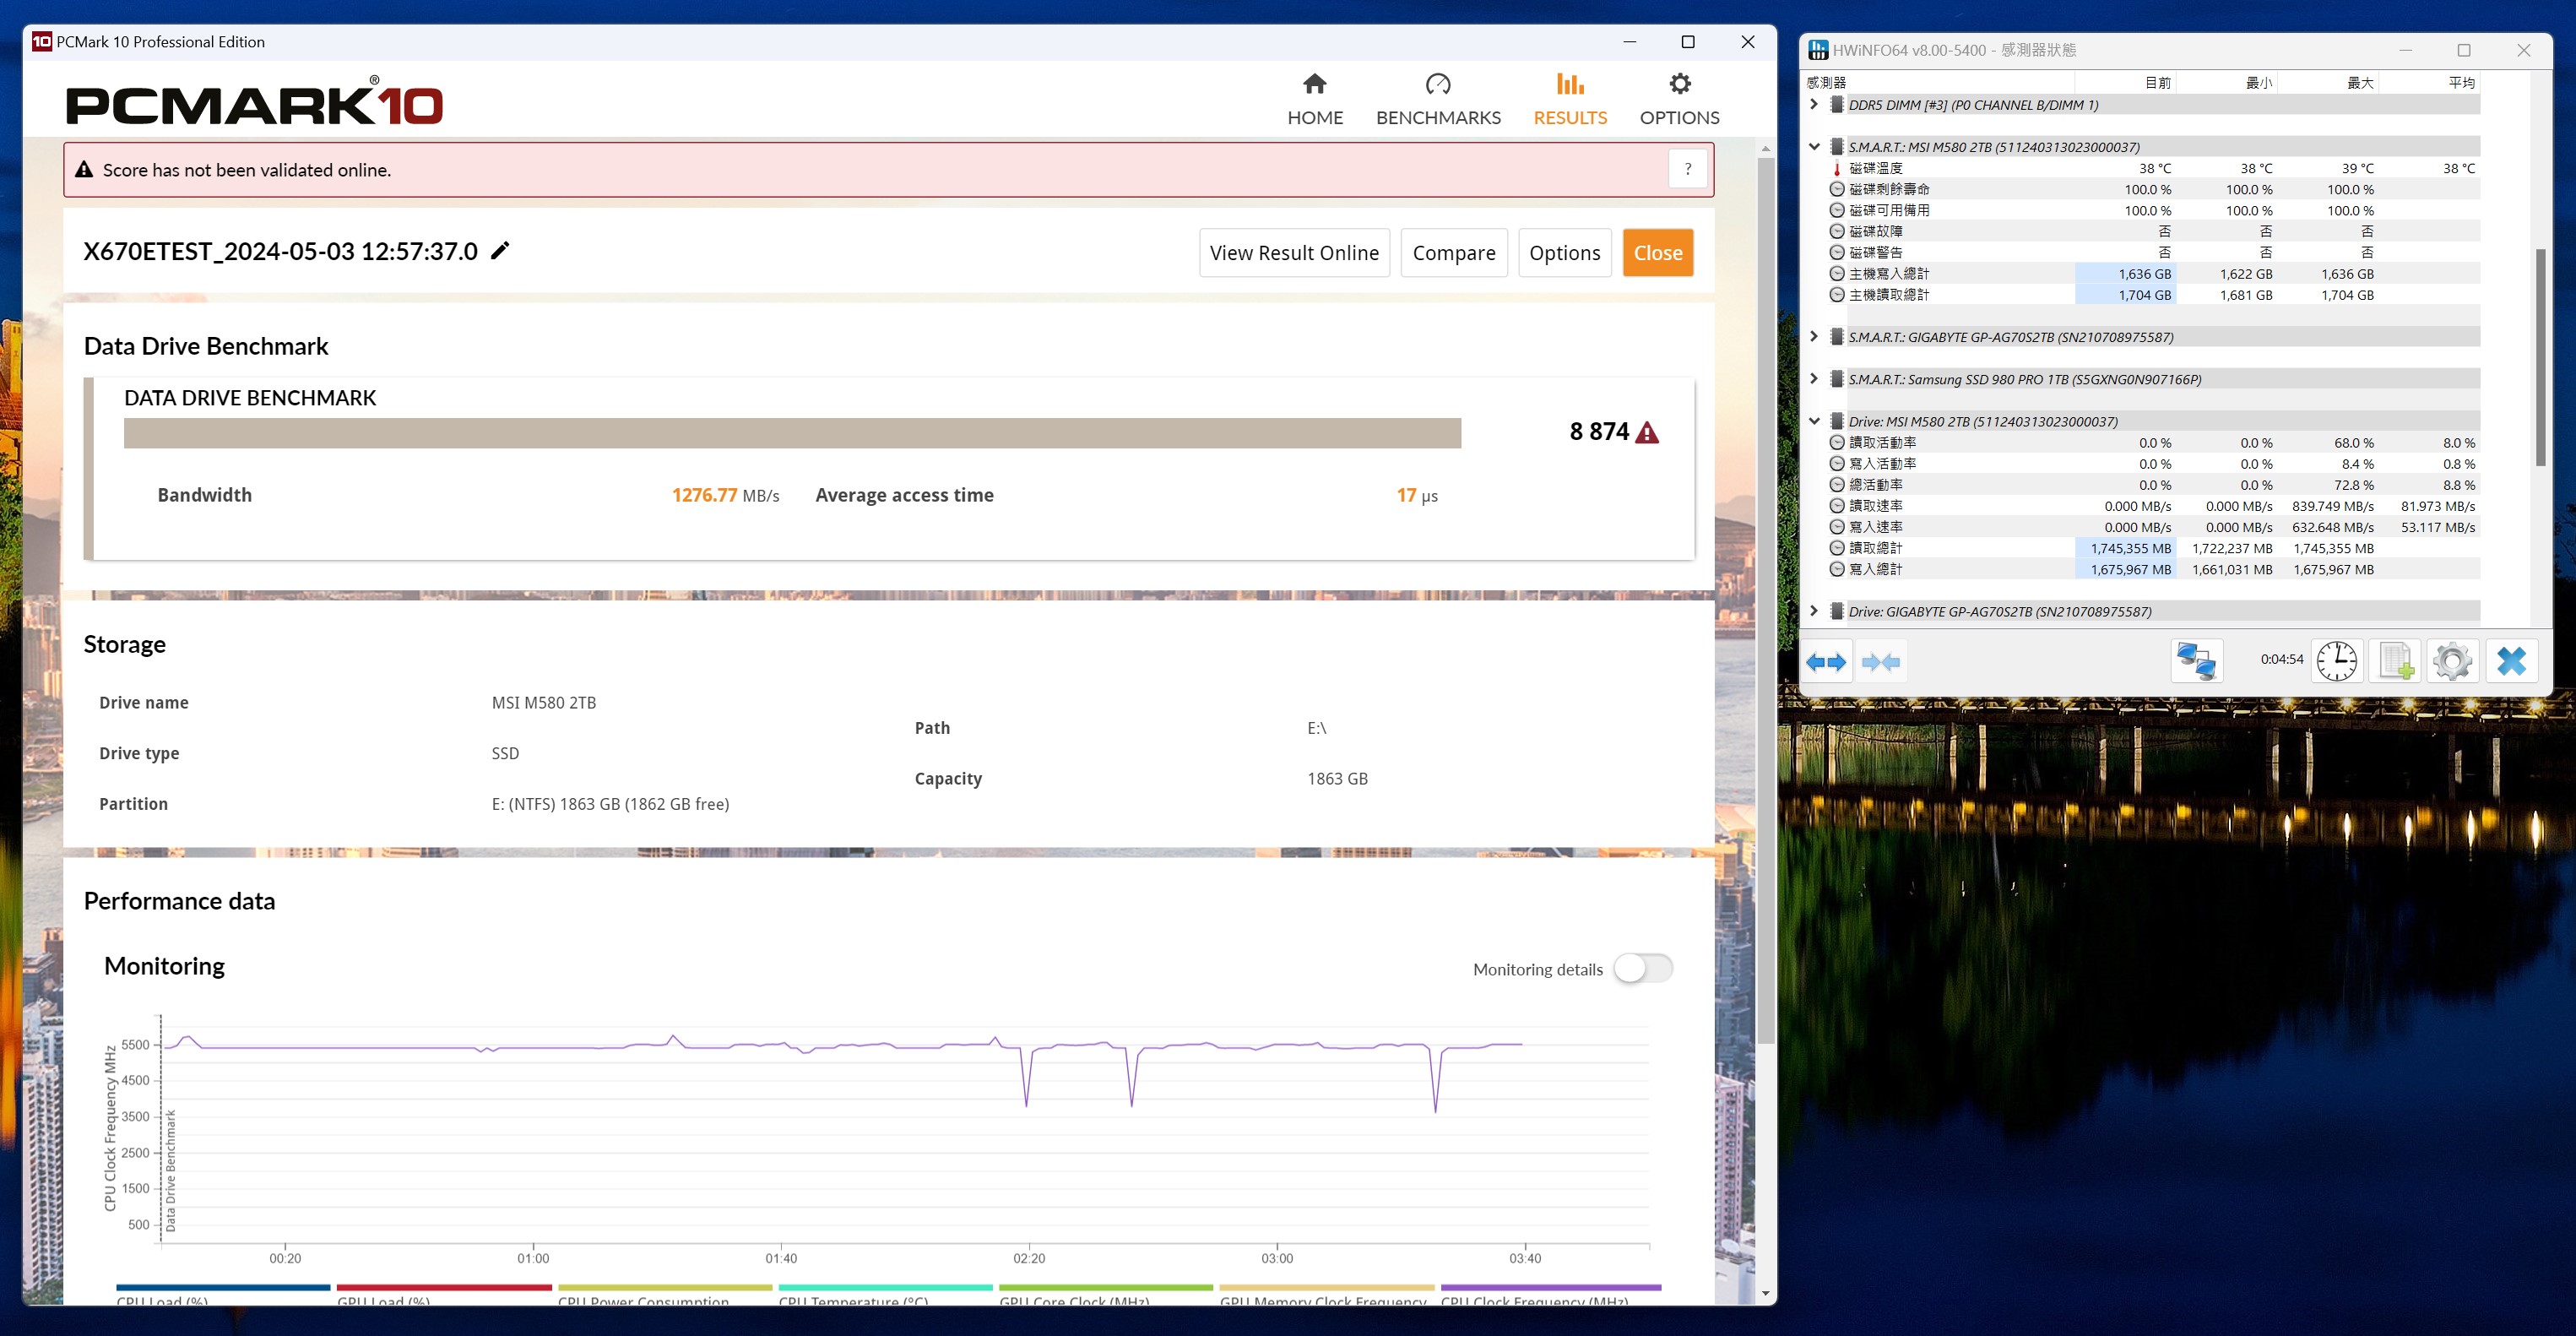Click the Benchmarks gauge icon
The height and width of the screenshot is (1336, 2576).
pos(1437,85)
